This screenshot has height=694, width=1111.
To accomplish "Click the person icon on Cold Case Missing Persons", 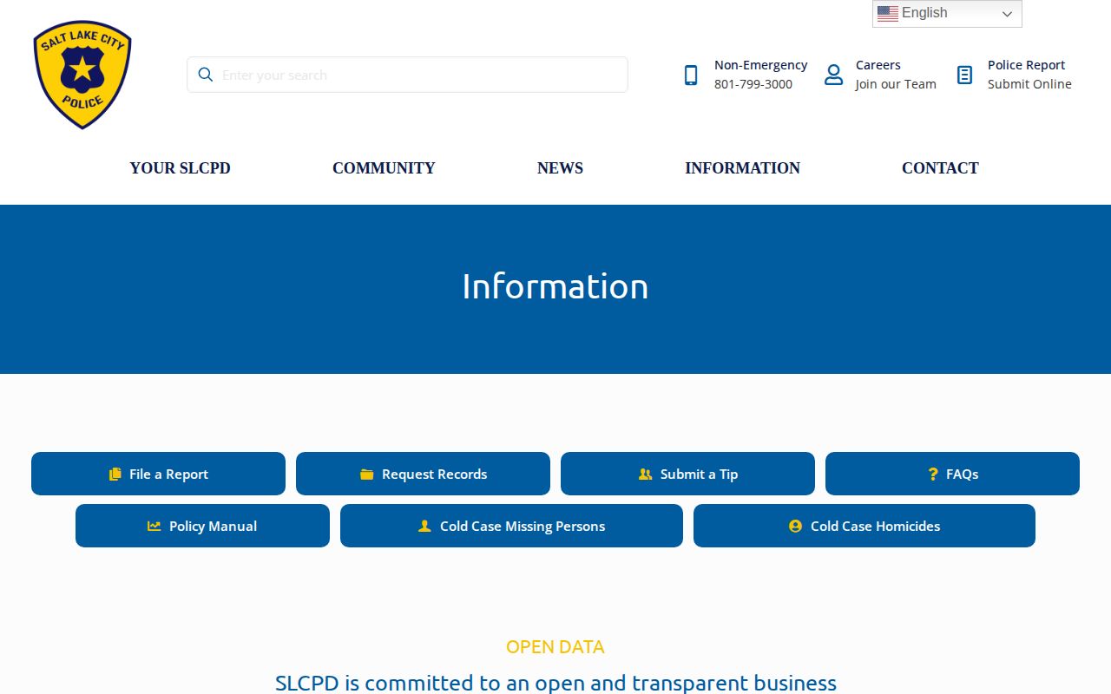I will click(x=424, y=526).
